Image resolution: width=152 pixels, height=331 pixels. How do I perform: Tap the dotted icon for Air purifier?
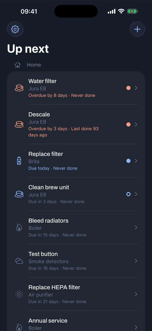coord(19,294)
